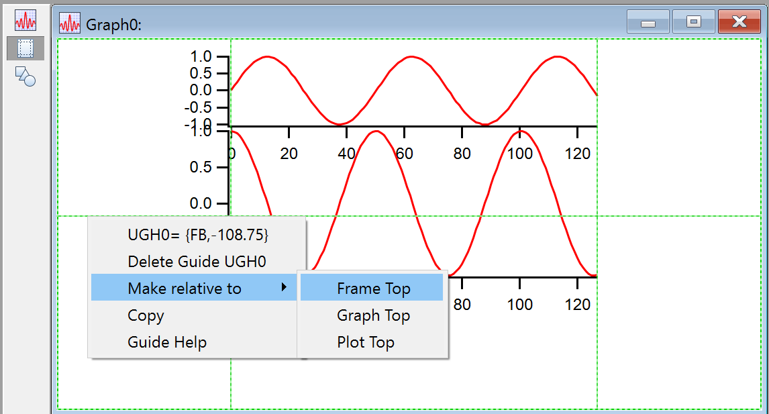Image resolution: width=769 pixels, height=414 pixels.
Task: Click the Graph0 window title bar icon
Action: (x=70, y=23)
